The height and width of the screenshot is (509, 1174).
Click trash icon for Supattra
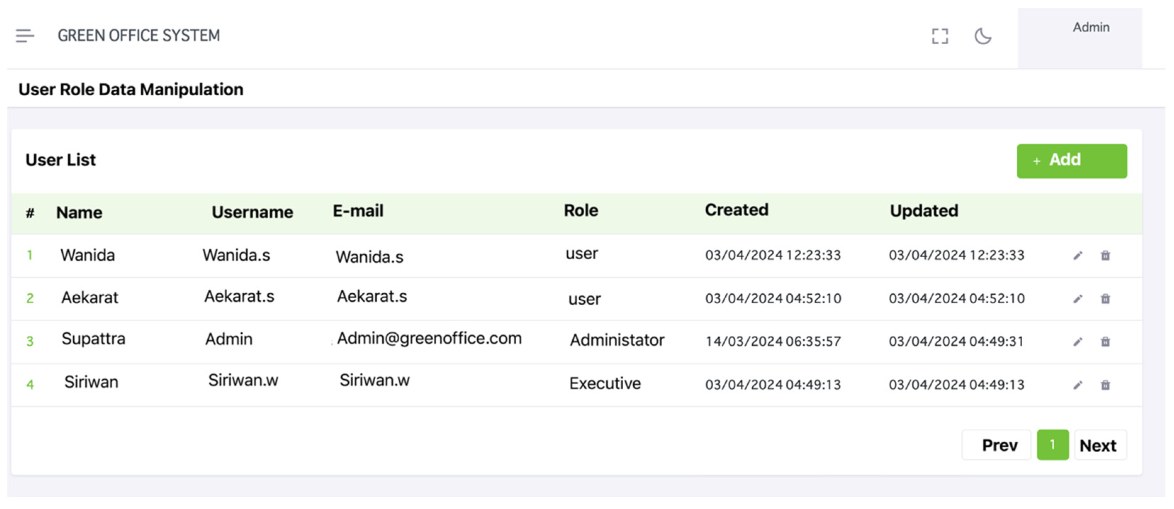coord(1105,342)
